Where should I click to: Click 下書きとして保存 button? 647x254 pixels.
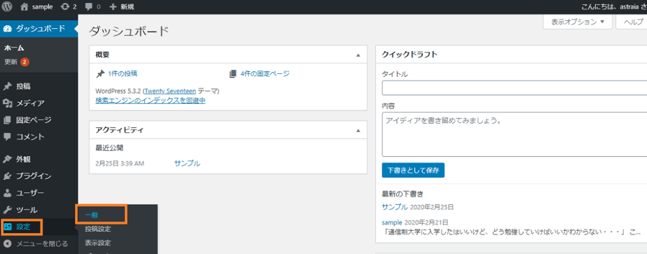pyautogui.click(x=413, y=170)
